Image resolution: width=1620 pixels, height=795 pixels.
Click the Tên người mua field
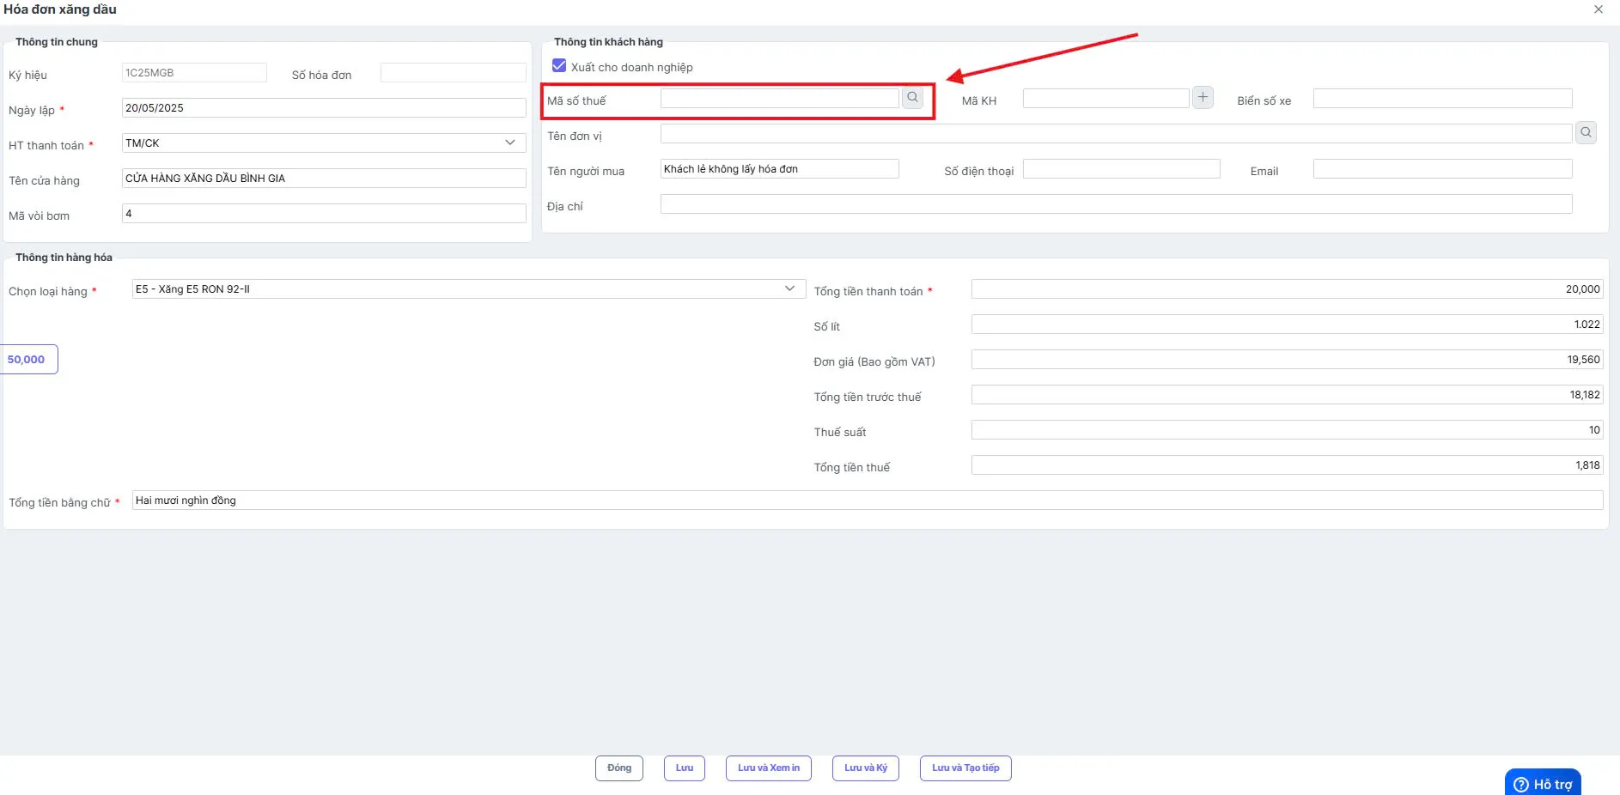point(779,168)
